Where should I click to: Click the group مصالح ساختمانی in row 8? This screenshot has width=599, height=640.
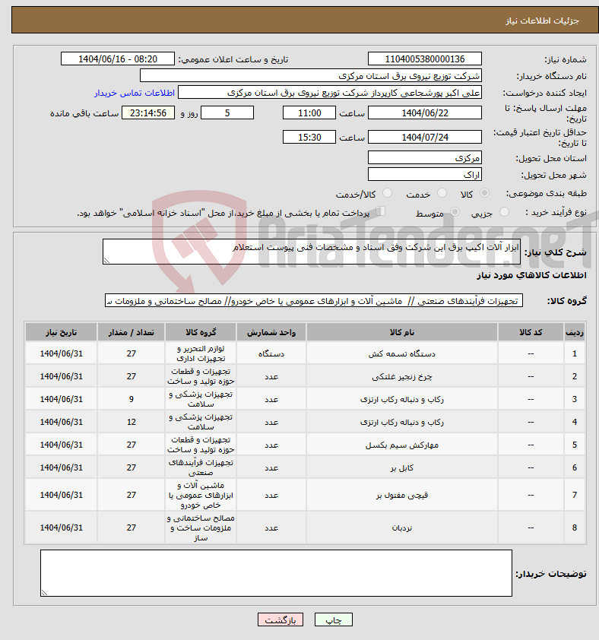[201, 528]
